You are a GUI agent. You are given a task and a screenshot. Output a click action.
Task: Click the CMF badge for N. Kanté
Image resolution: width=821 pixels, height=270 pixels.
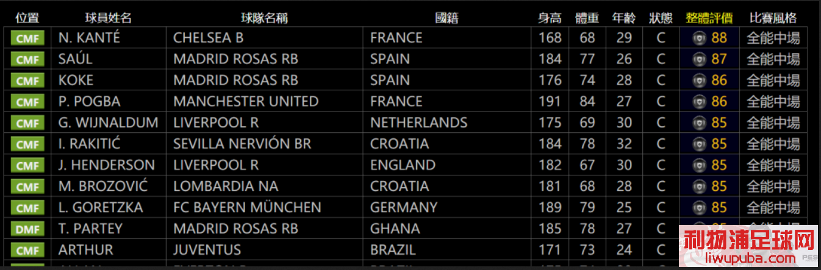tap(27, 38)
